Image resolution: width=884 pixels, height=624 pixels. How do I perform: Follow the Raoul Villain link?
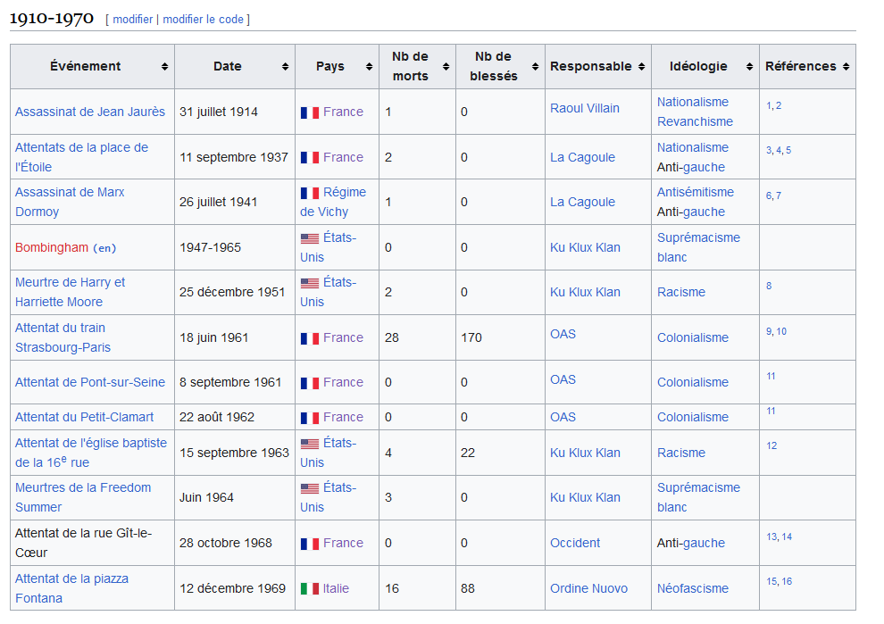[x=585, y=108]
